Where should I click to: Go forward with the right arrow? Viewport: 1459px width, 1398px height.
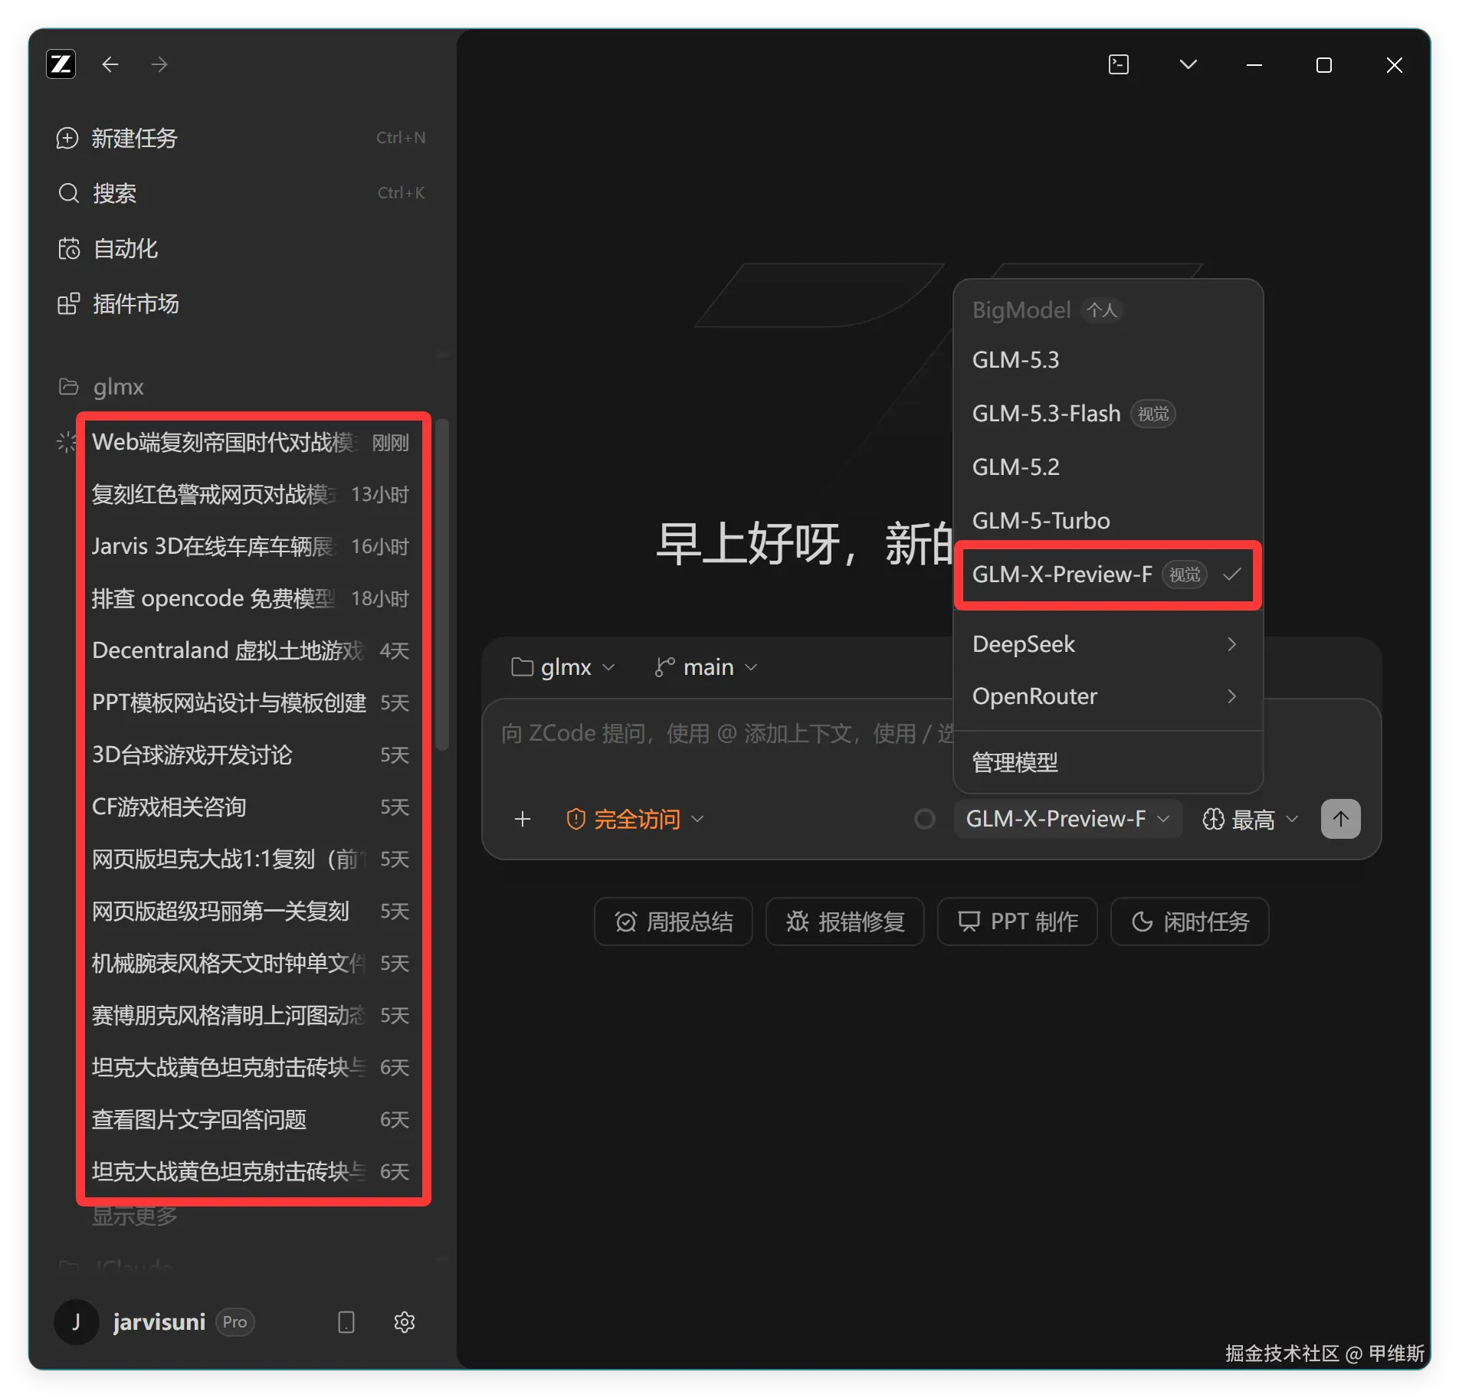(159, 64)
